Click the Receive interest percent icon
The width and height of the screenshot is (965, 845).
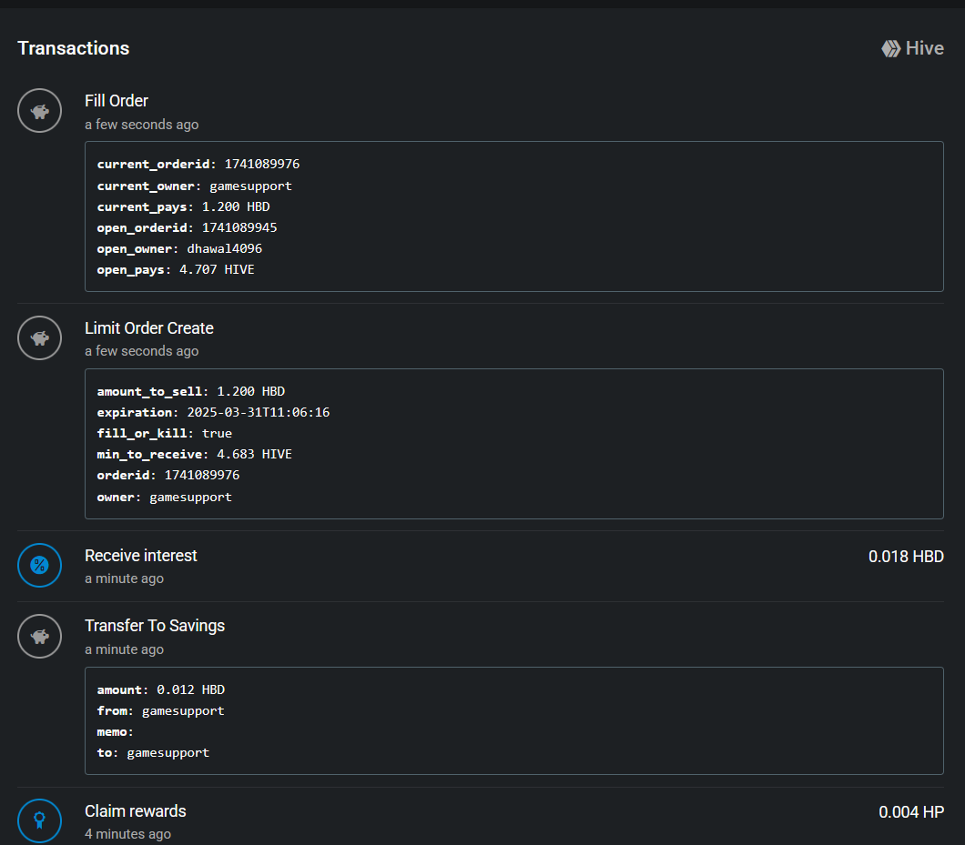(39, 565)
